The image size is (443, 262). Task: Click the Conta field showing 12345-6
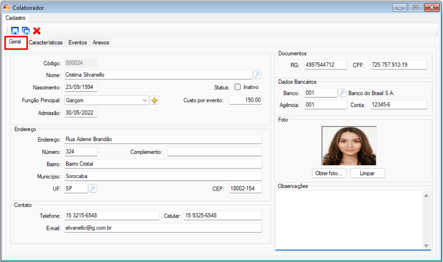tap(398, 105)
